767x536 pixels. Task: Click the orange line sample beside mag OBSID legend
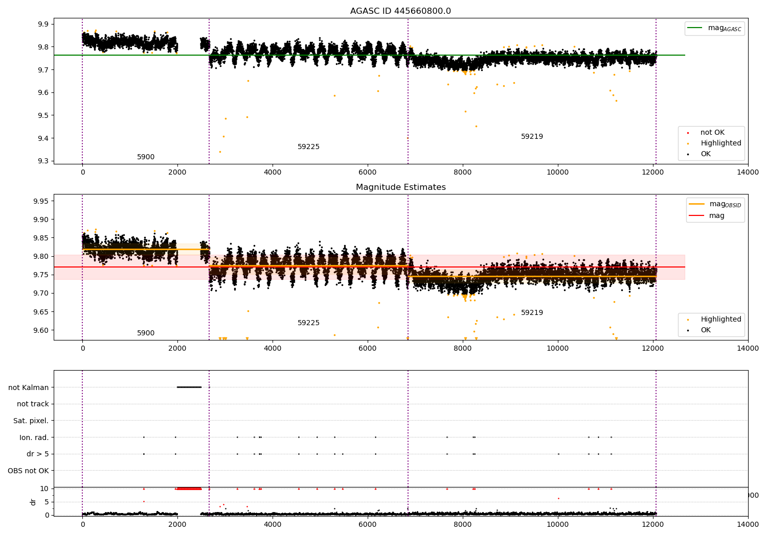coord(696,204)
